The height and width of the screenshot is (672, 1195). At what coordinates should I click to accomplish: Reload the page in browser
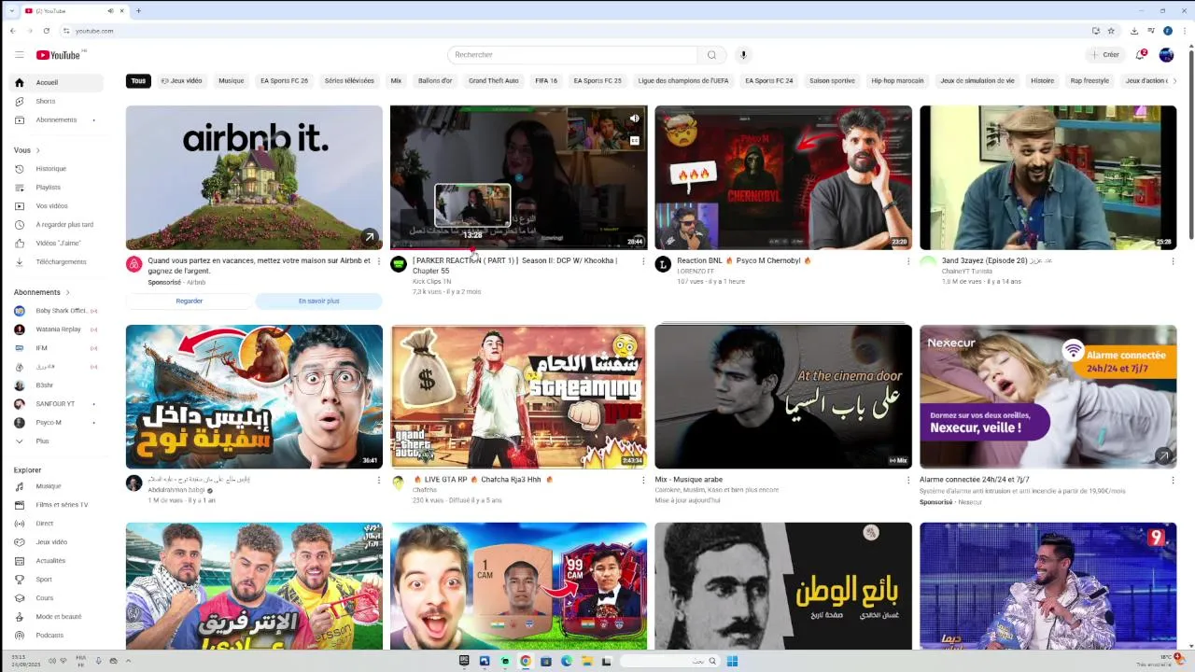coord(46,31)
